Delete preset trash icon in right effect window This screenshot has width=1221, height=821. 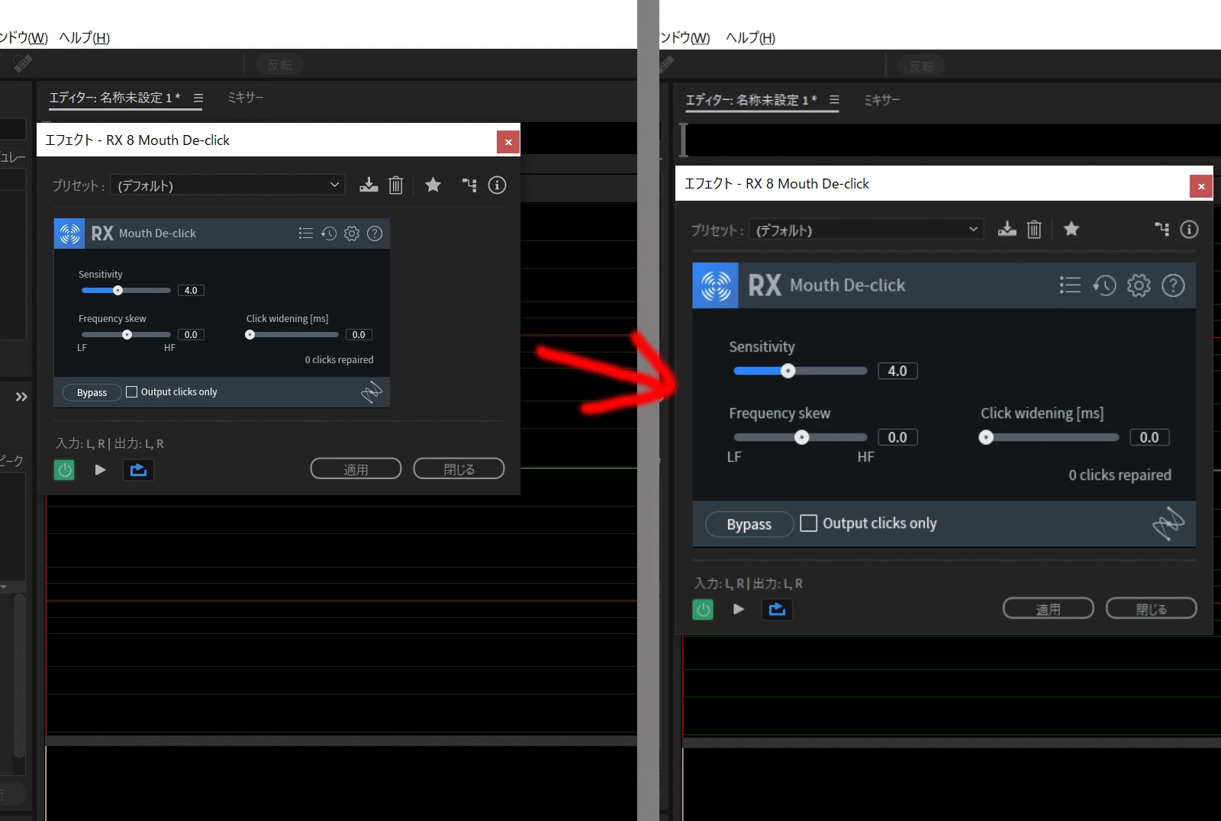pos(1034,229)
